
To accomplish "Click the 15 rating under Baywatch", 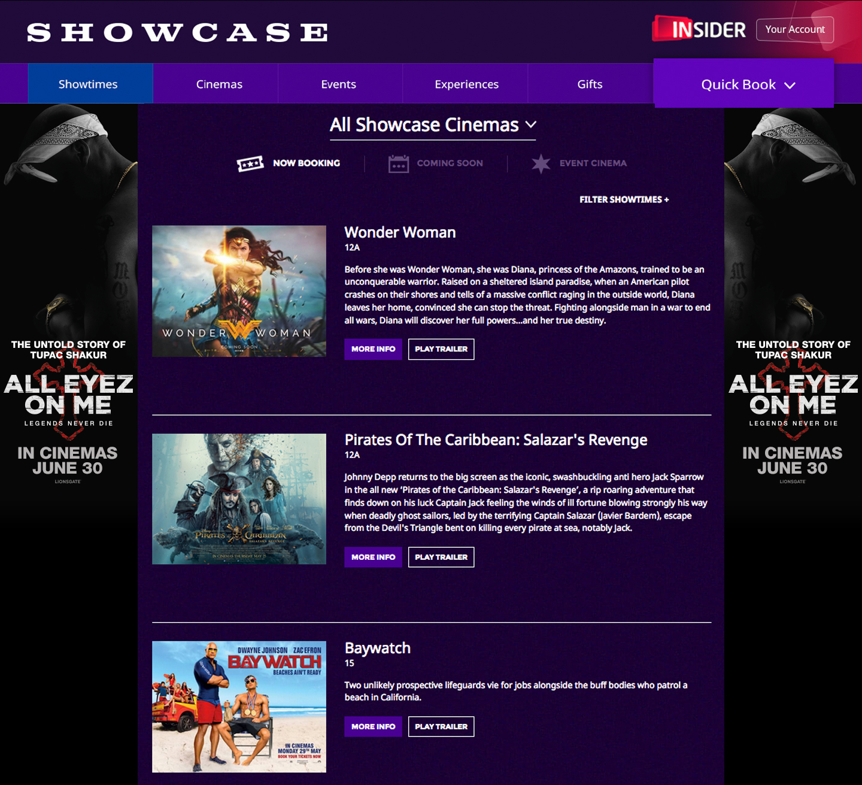I will click(x=350, y=663).
